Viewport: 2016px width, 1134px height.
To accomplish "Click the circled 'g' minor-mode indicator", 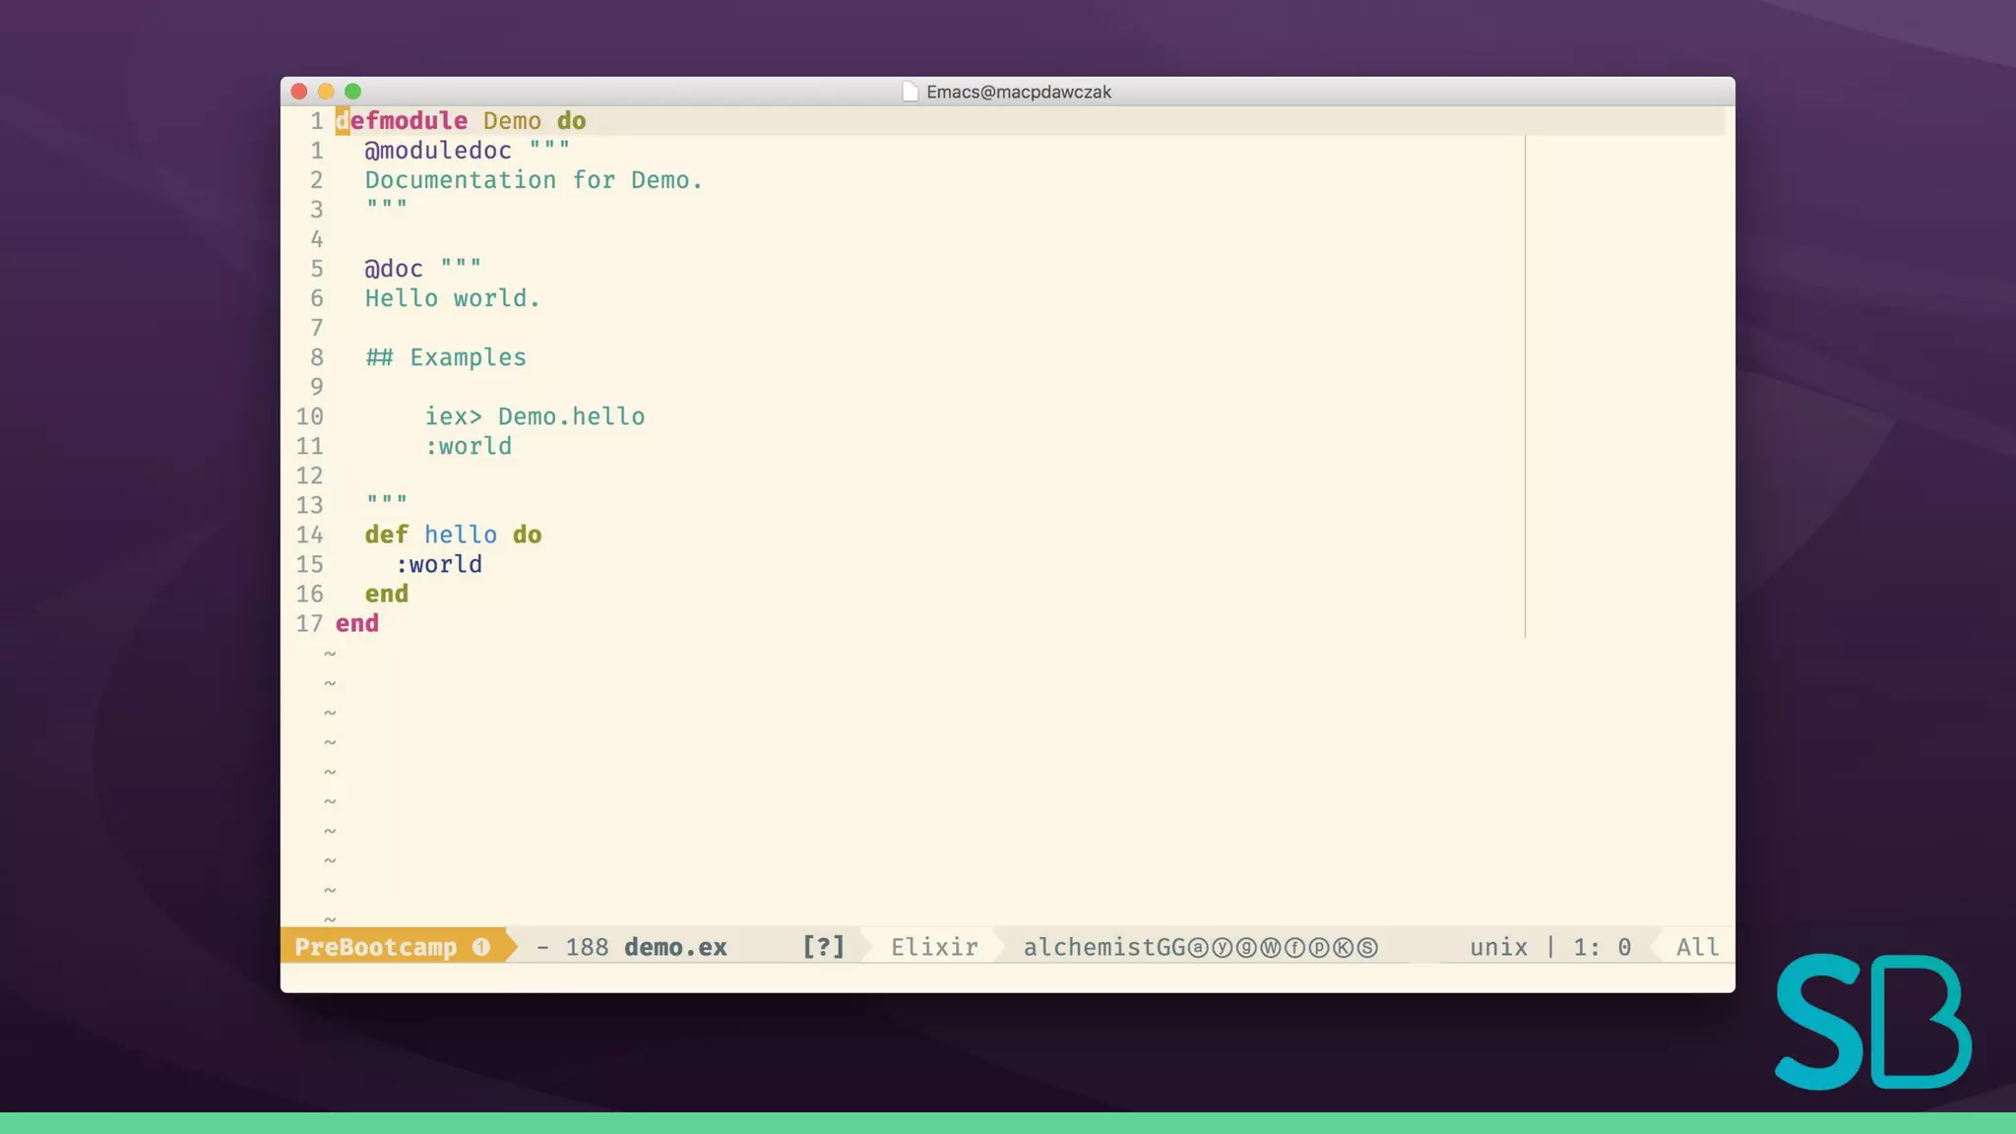I will click(x=1246, y=948).
